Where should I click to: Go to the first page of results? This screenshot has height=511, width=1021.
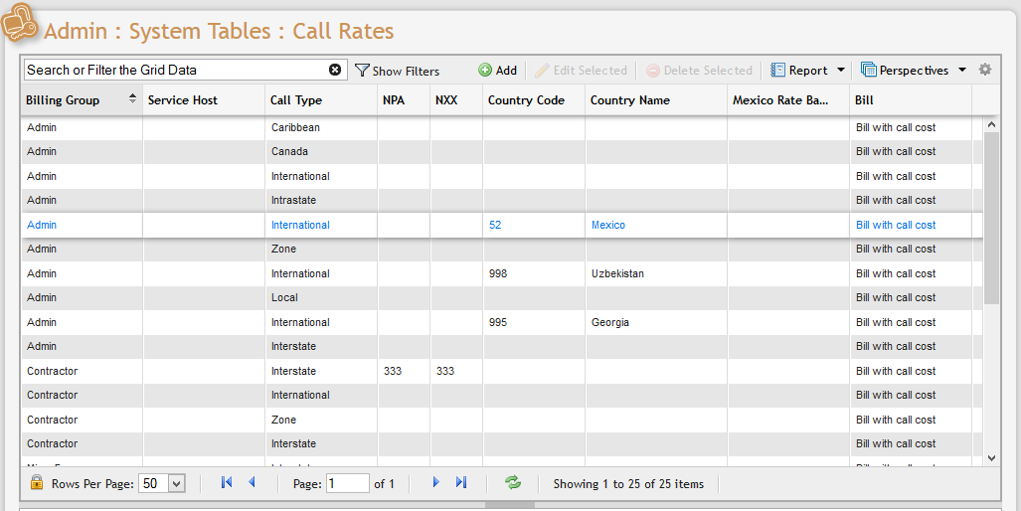[x=227, y=483]
